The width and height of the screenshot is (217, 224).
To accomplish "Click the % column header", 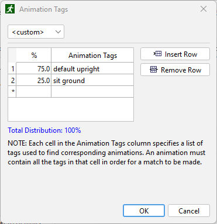I will [33, 56].
